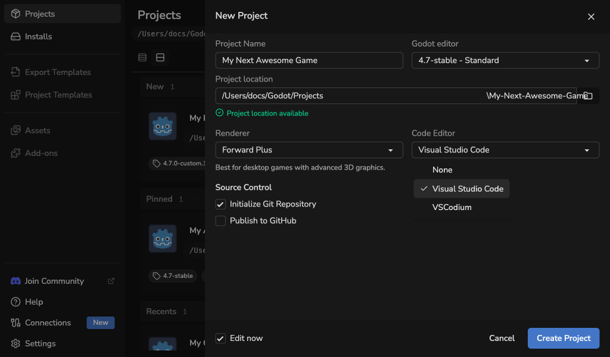Uncheck Initialize Git Repository checkbox
The width and height of the screenshot is (610, 357).
[220, 204]
